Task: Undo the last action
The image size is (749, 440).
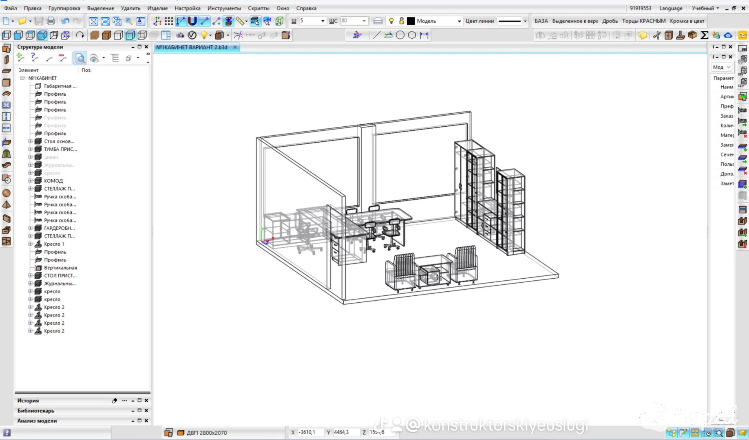Action: pos(65,21)
